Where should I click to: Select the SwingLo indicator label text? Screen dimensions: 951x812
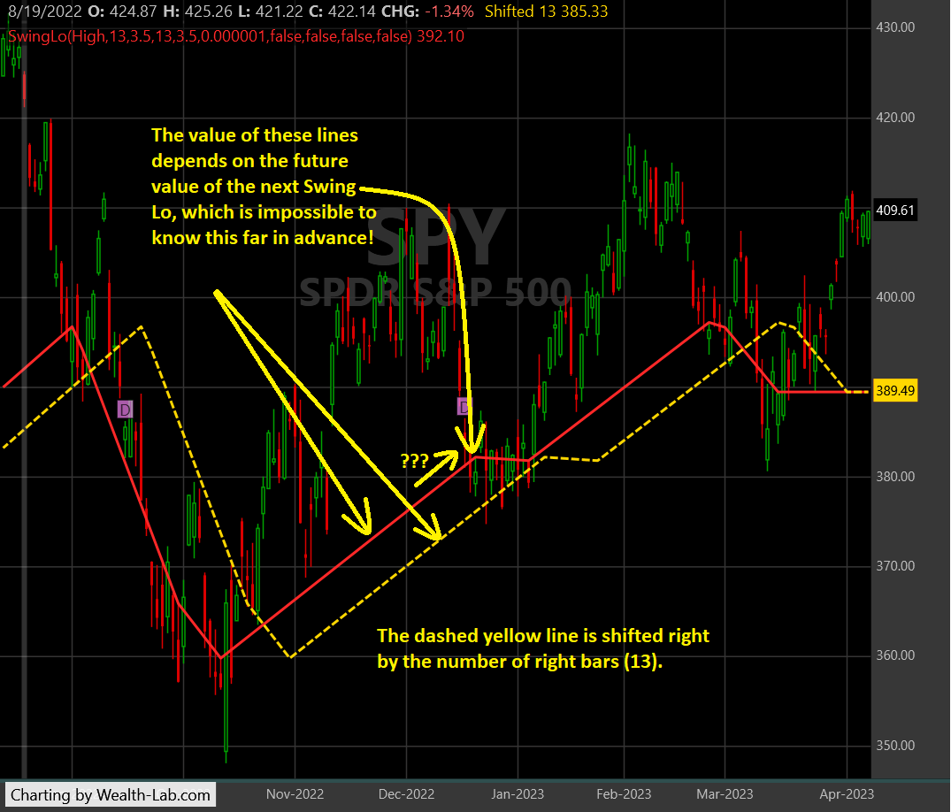coord(236,36)
